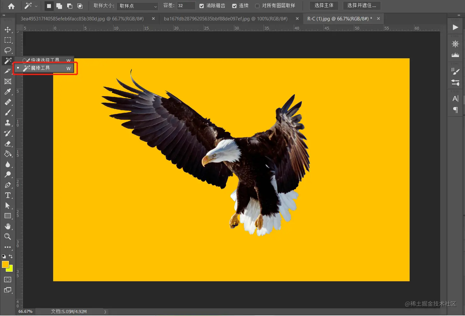This screenshot has width=465, height=316.
Task: Toggle the 连续 contiguous checkbox
Action: (x=234, y=6)
